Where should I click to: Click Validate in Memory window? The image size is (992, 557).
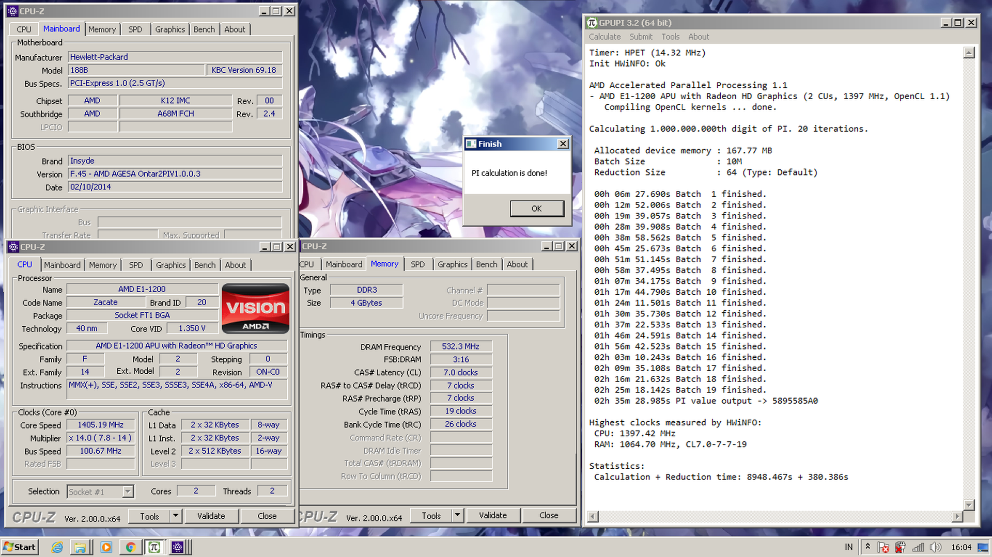click(x=493, y=516)
